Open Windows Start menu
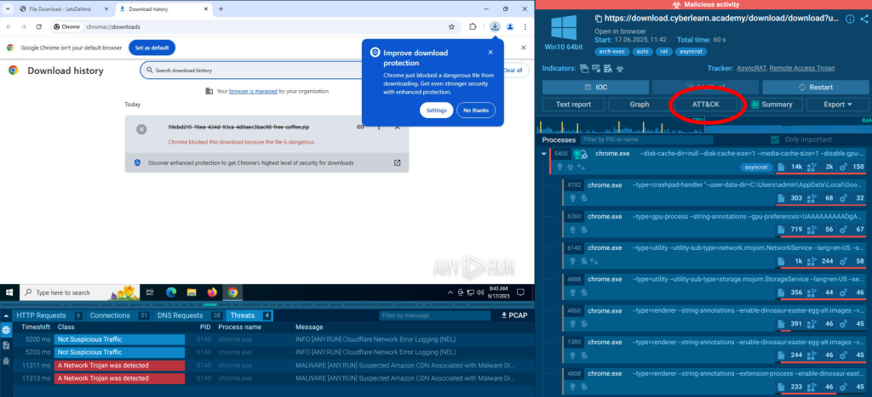 pyautogui.click(x=9, y=292)
